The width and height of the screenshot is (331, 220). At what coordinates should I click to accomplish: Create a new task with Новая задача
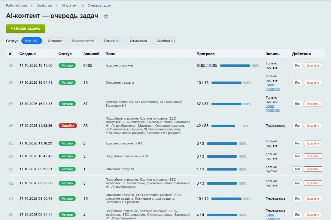click(26, 28)
